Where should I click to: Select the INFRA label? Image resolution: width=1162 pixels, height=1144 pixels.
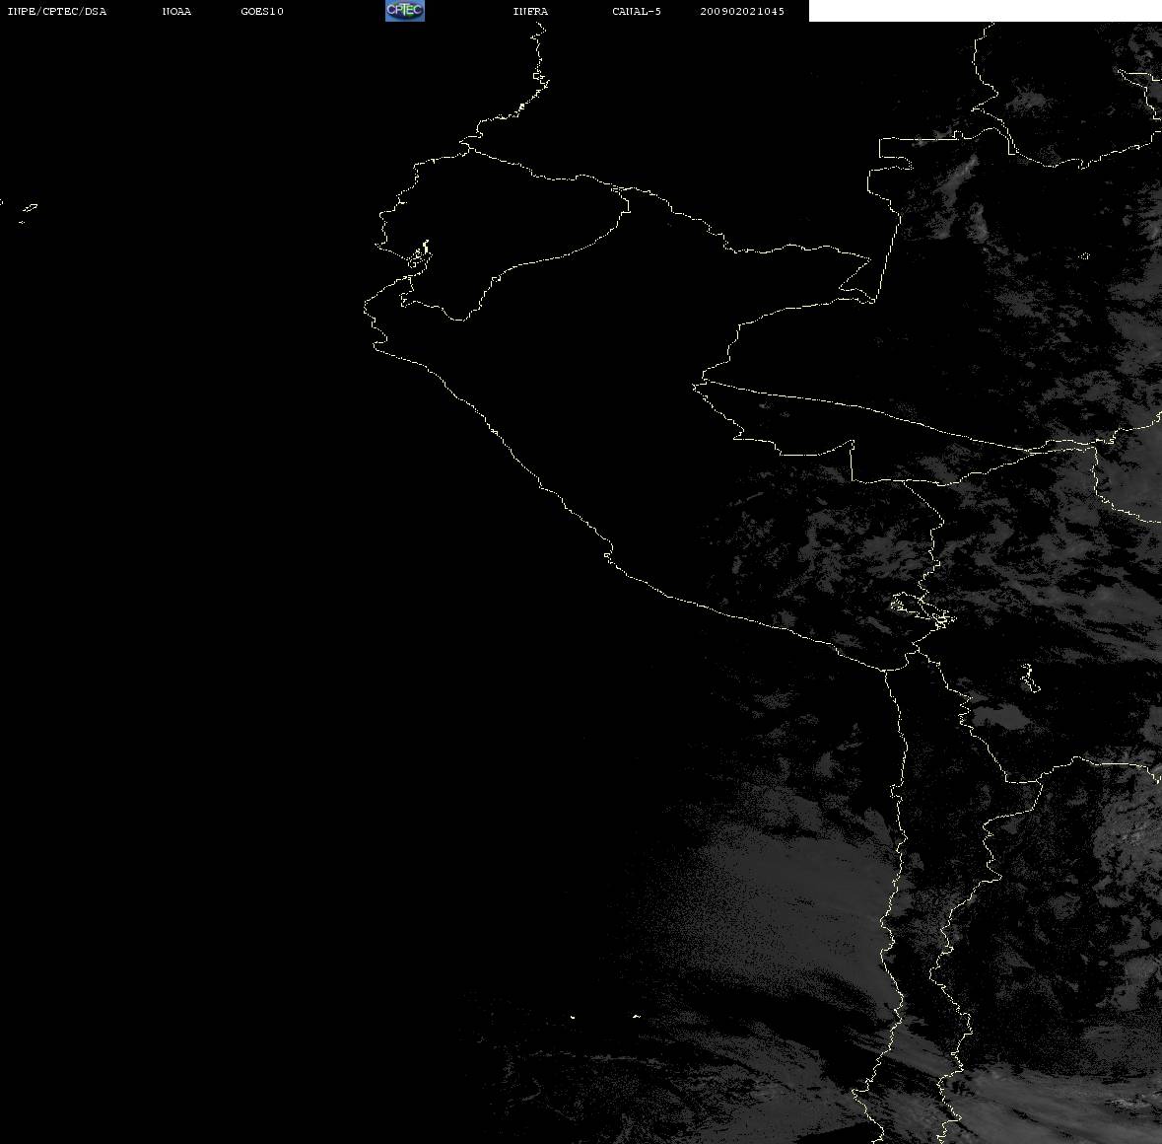[530, 11]
